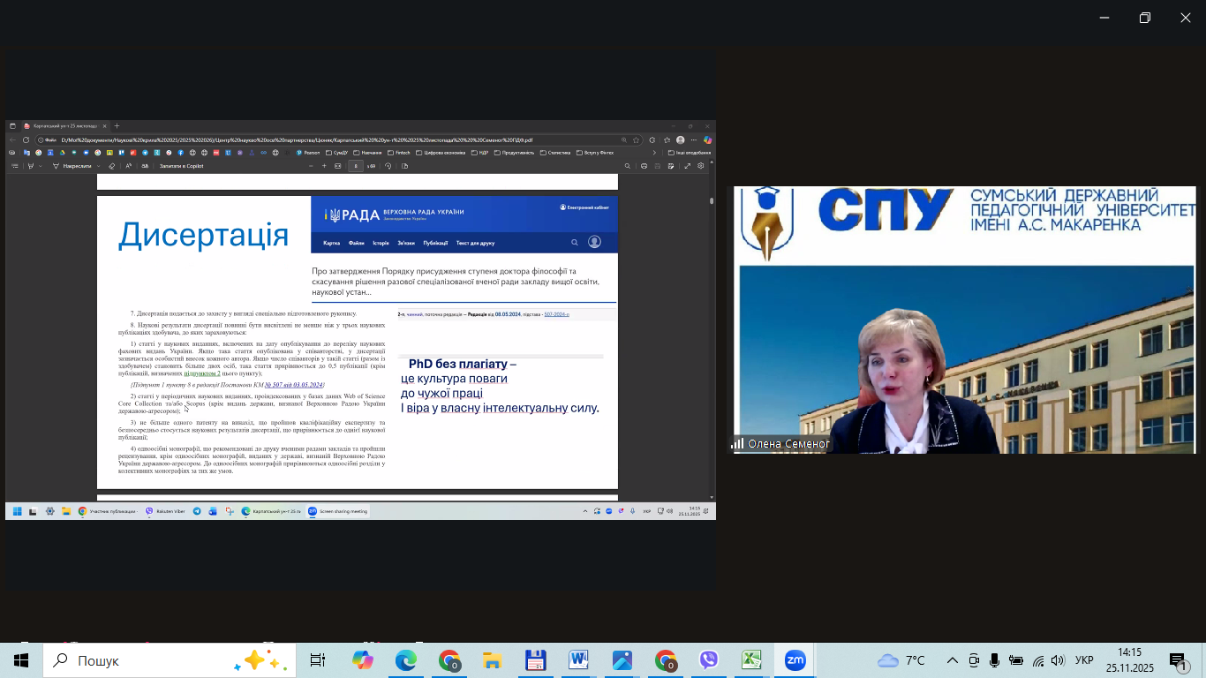The width and height of the screenshot is (1206, 678).
Task: Click the Історія tab on Rada page
Action: [381, 243]
